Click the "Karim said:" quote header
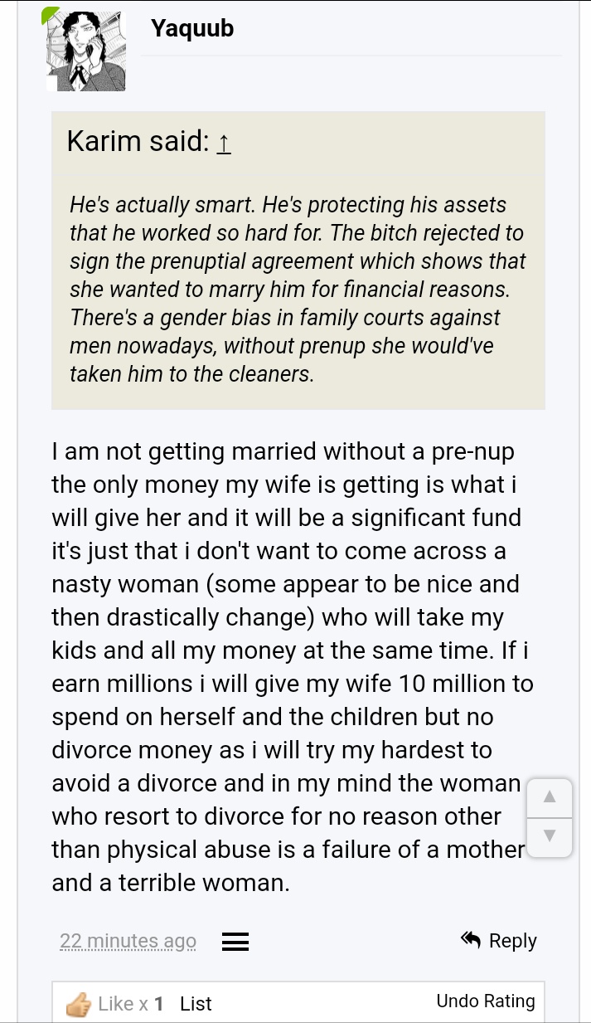The height and width of the screenshot is (1023, 591). [138, 141]
